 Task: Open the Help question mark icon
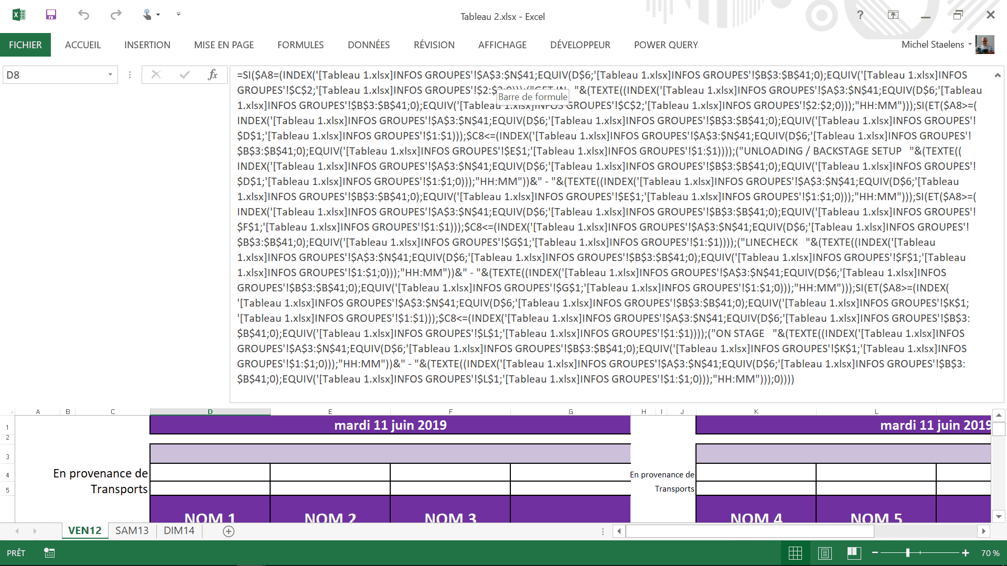coord(860,15)
